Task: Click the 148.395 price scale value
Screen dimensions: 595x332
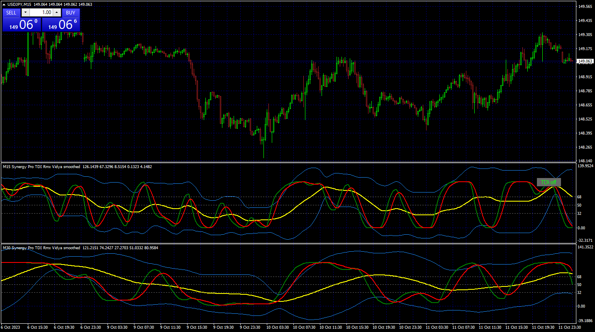Action: (x=585, y=133)
